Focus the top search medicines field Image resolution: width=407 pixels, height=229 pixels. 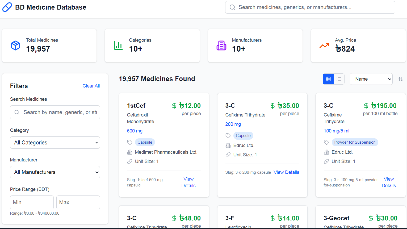tap(310, 7)
